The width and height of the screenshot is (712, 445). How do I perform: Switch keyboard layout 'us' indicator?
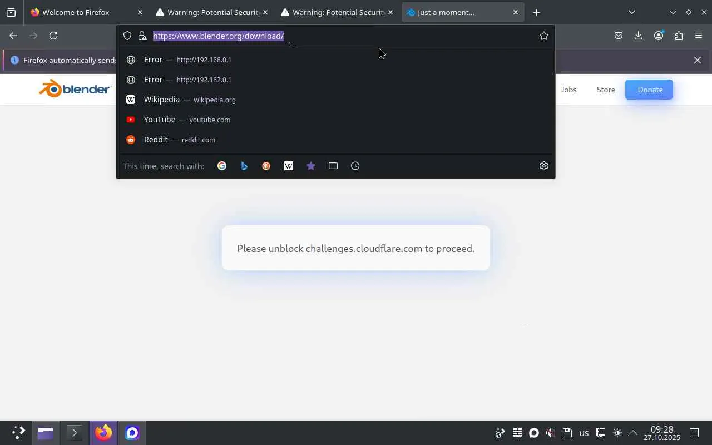[584, 433]
